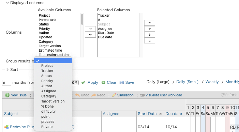Select Updated in Available Columns

click(x=45, y=37)
